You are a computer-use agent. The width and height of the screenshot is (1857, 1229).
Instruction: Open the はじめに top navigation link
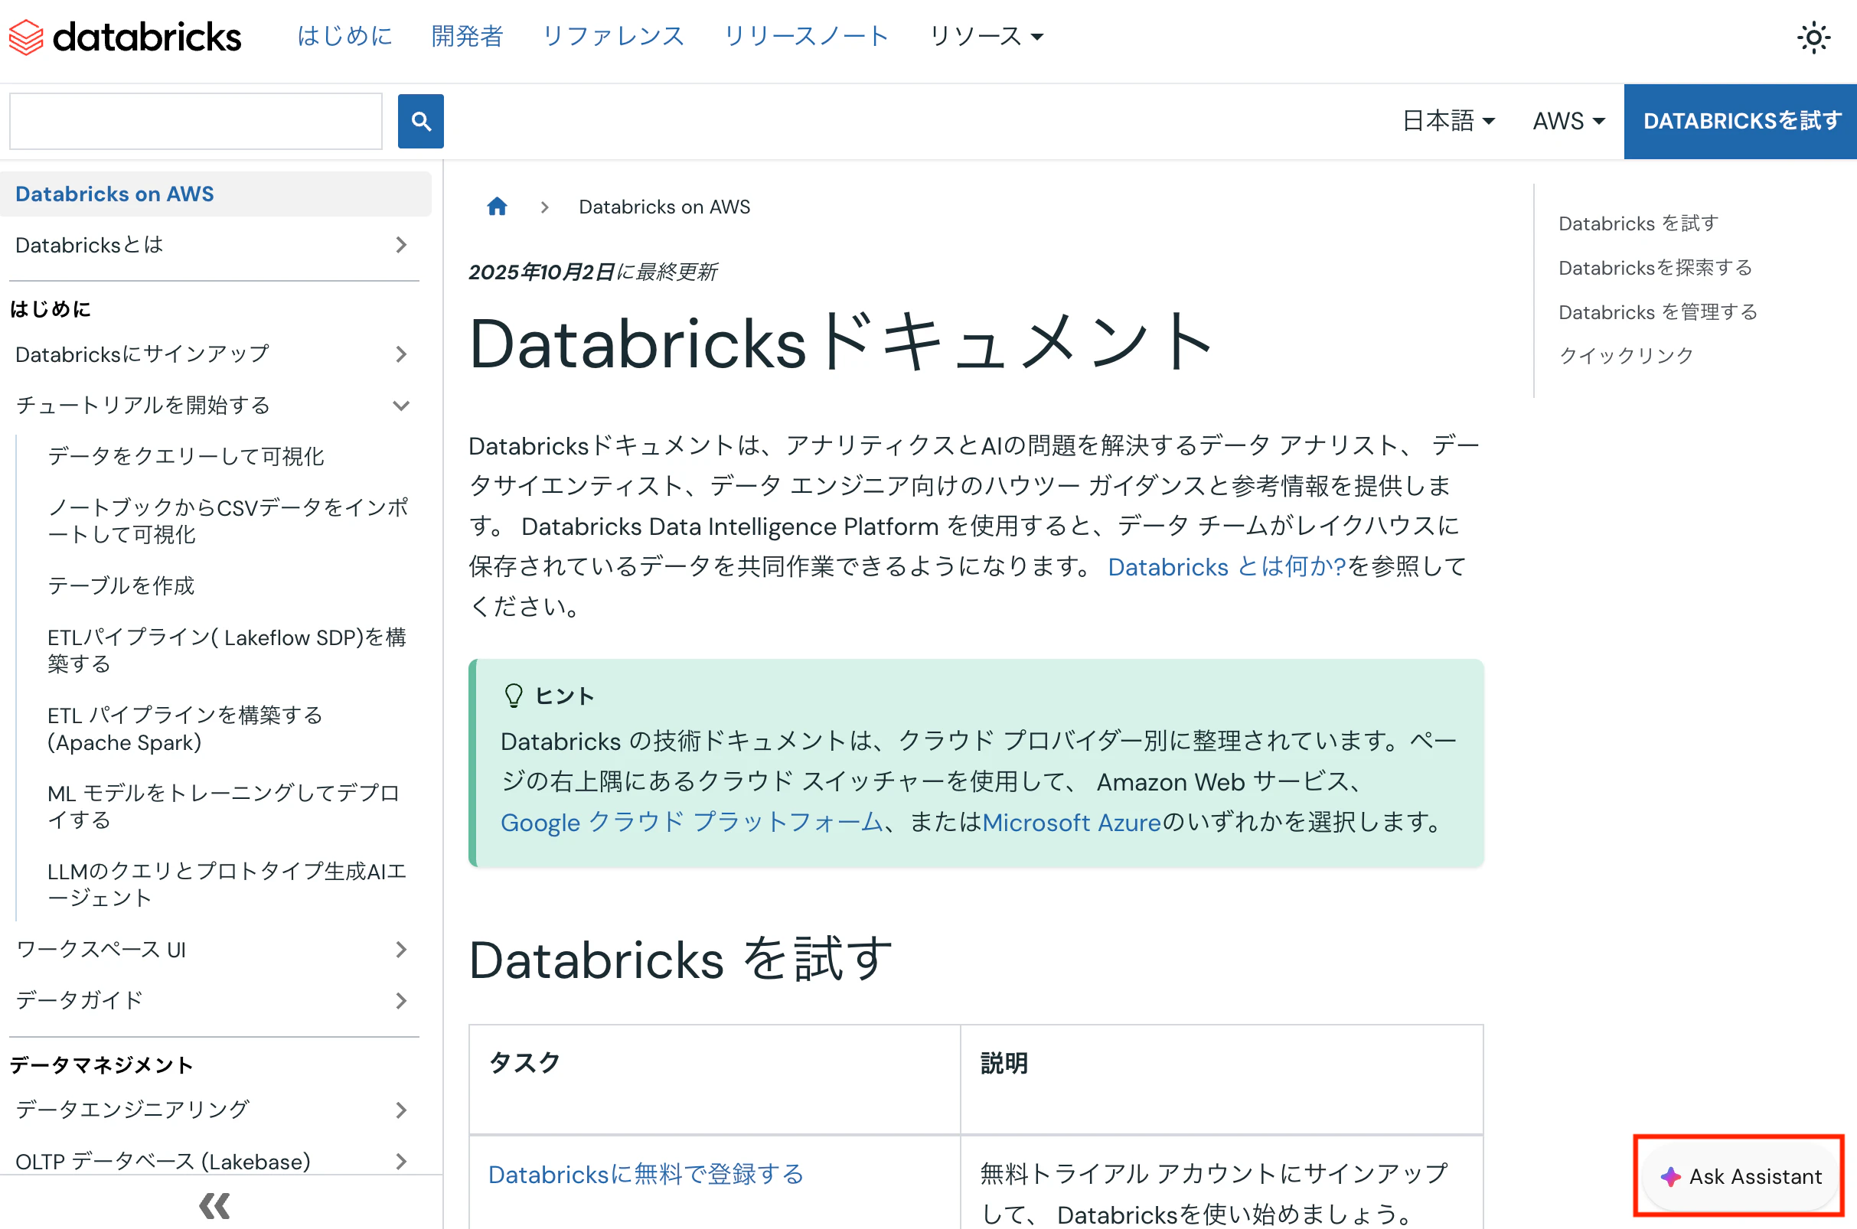[x=345, y=36]
